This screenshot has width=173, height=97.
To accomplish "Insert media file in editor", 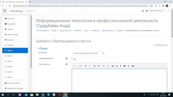I will [x=117, y=66].
